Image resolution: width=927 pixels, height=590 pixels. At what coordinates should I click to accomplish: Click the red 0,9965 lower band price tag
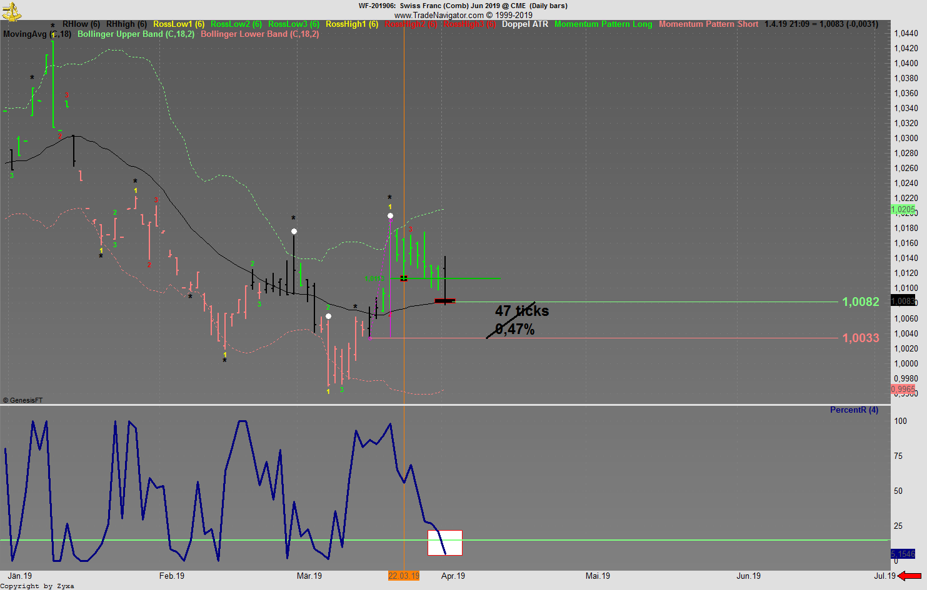903,389
